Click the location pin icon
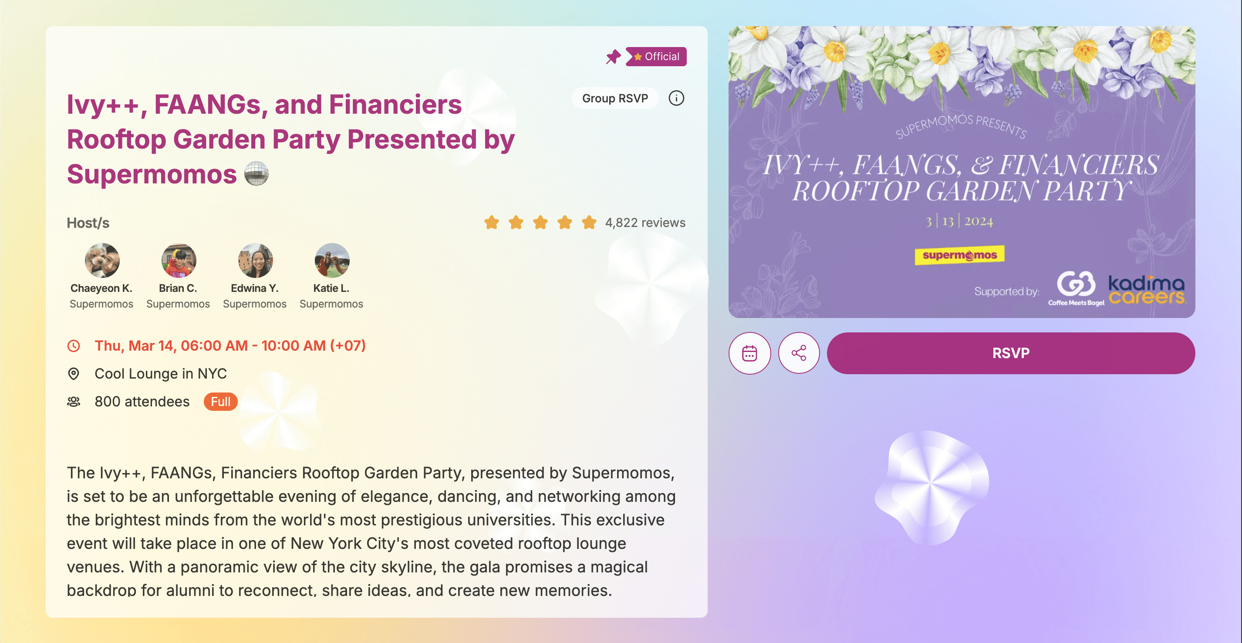The image size is (1242, 643). [73, 374]
